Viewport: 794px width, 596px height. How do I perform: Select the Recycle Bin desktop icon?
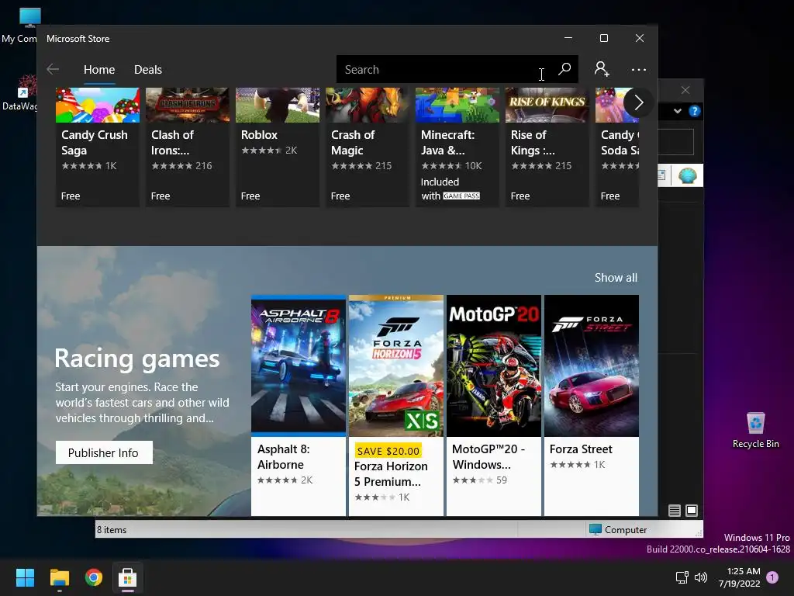[755, 430]
